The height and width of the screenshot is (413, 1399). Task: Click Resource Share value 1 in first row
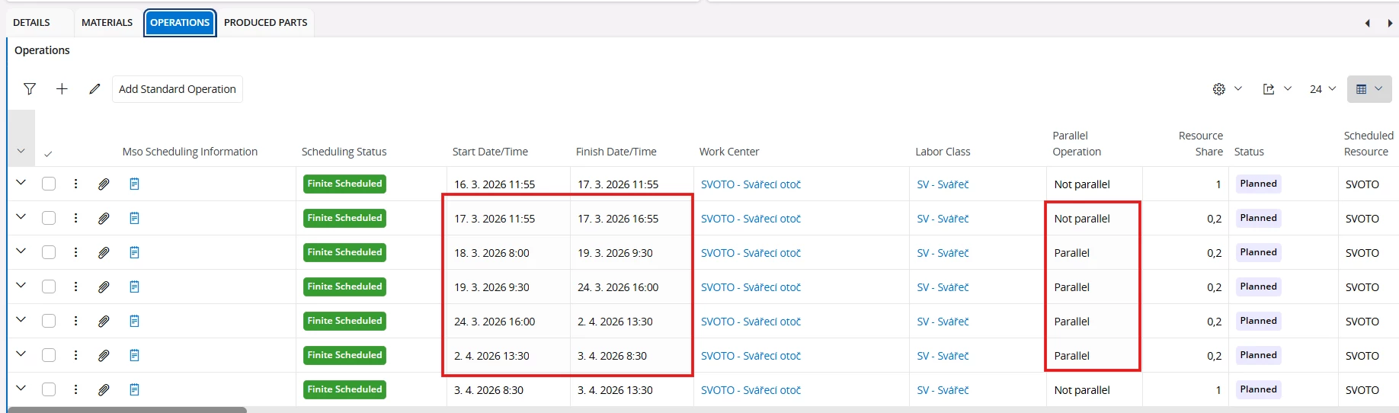point(1218,184)
